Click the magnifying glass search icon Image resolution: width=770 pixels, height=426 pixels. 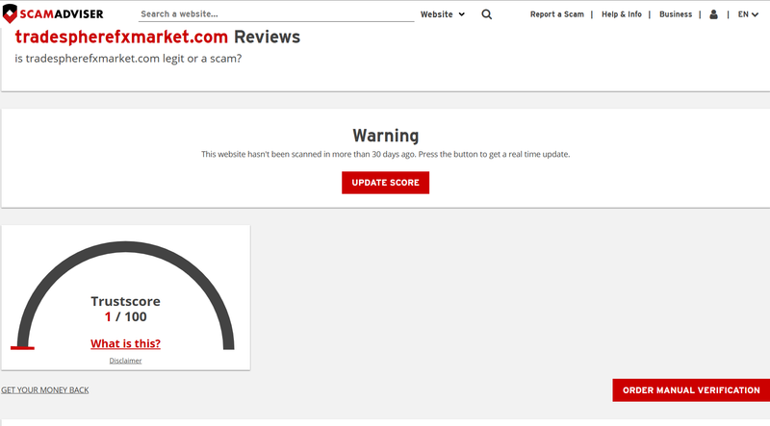click(x=487, y=14)
